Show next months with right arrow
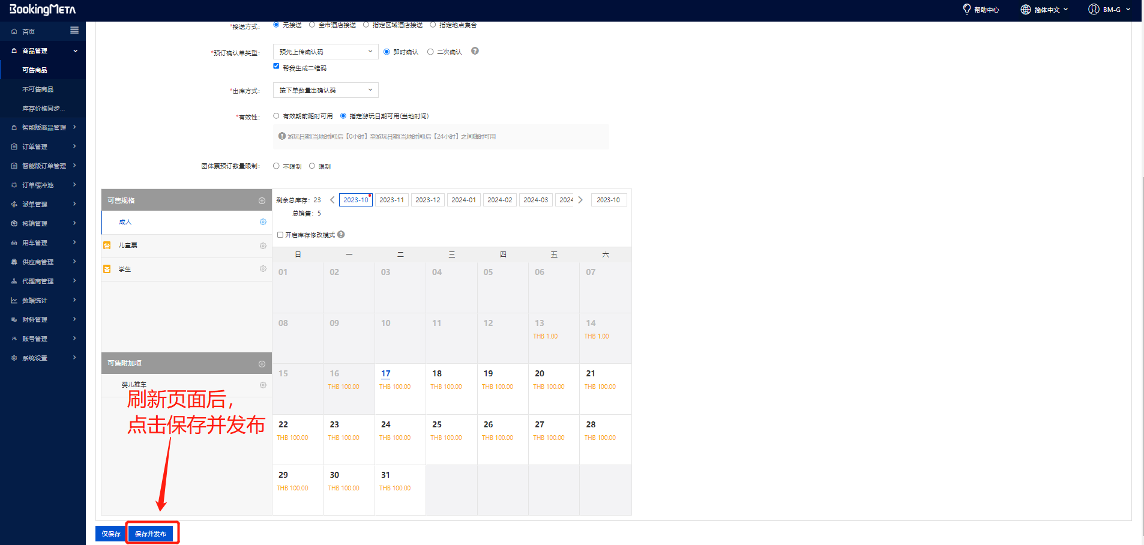Screen dimensions: 1144x545 tap(580, 200)
